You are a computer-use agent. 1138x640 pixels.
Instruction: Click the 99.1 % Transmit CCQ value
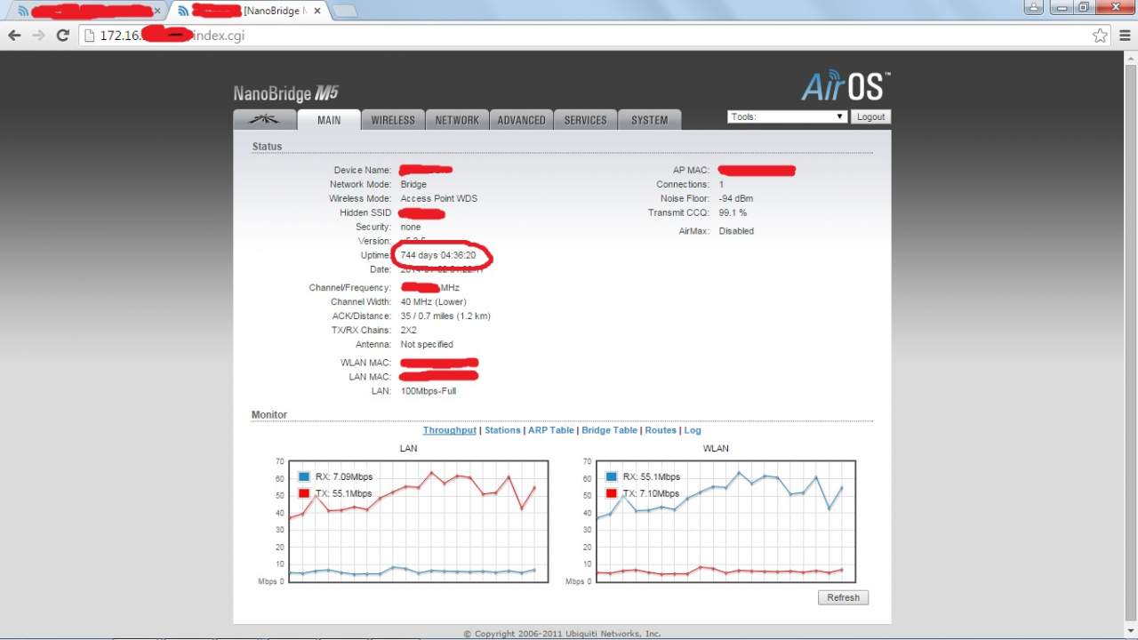point(733,213)
